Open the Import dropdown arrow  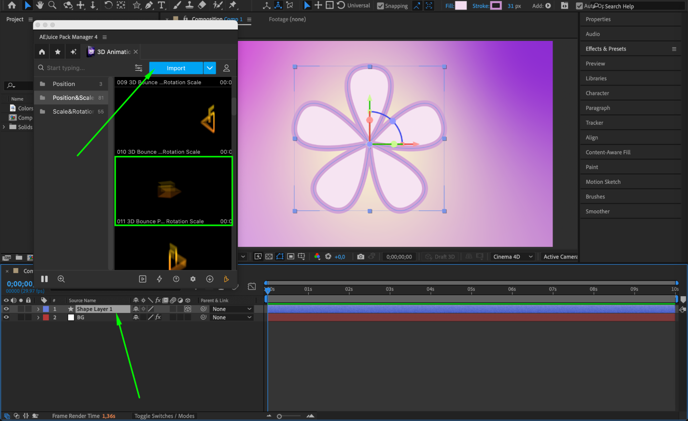[210, 68]
